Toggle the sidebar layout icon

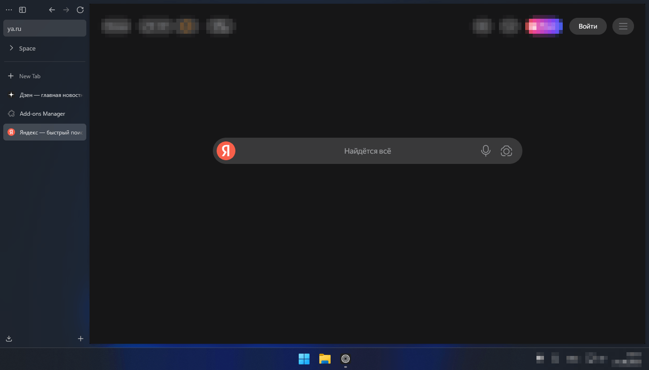(23, 10)
